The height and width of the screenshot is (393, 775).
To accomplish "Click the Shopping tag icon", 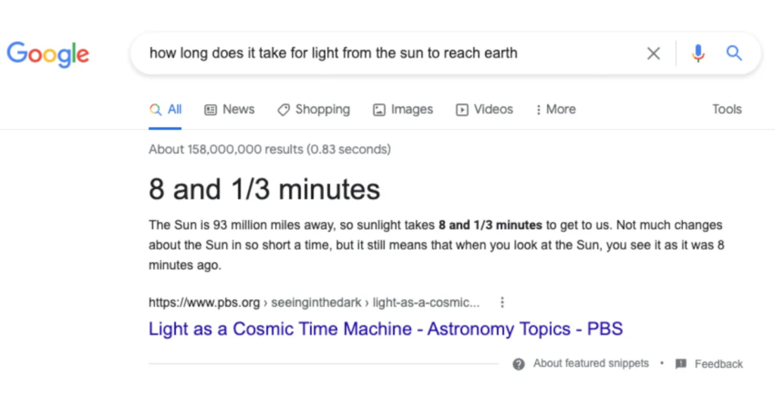I will coord(283,110).
